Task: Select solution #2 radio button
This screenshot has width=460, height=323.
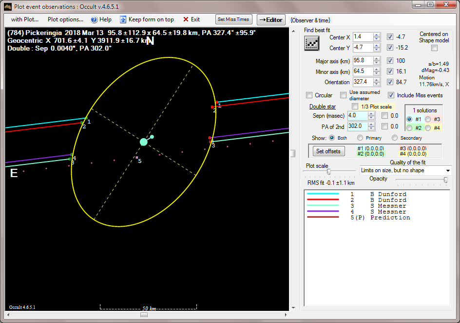Action: pyautogui.click(x=409, y=128)
